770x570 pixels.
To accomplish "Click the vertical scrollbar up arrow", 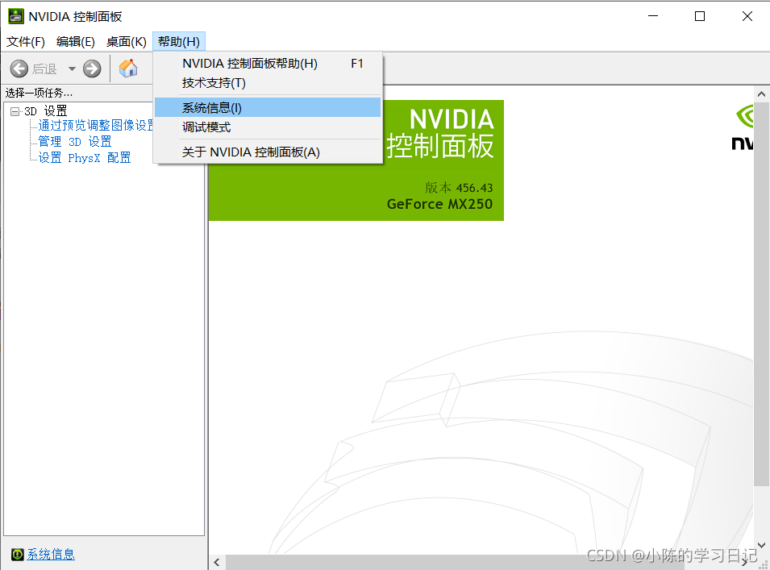I will click(761, 94).
